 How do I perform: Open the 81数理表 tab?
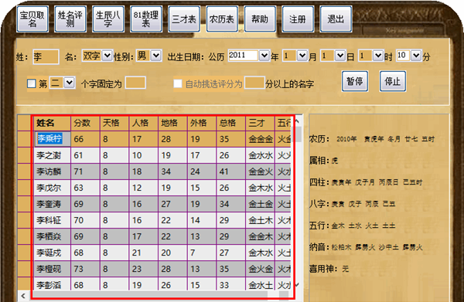tap(146, 19)
